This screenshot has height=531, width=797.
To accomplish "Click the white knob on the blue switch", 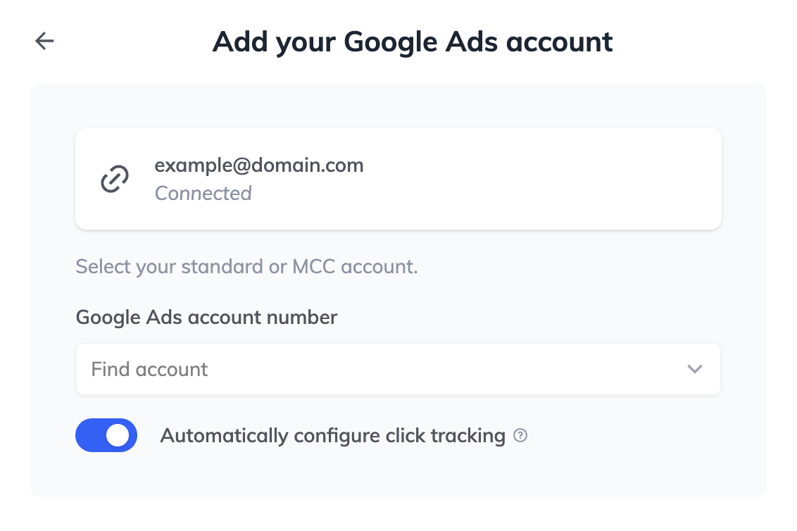I will [x=118, y=435].
